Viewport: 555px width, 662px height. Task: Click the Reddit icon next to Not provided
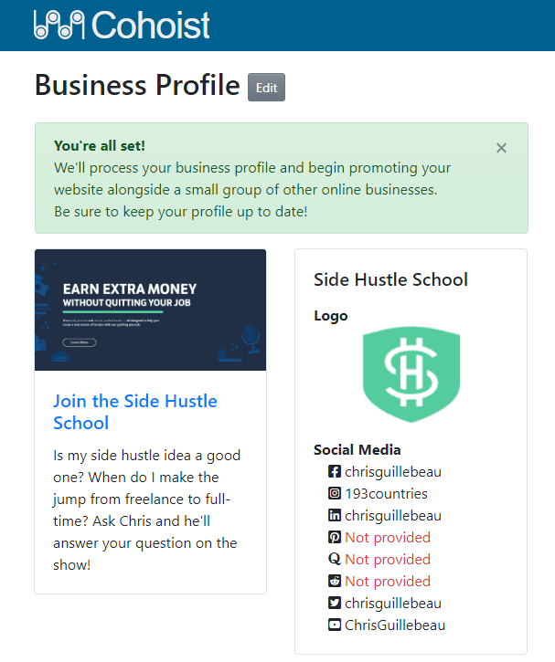click(335, 581)
